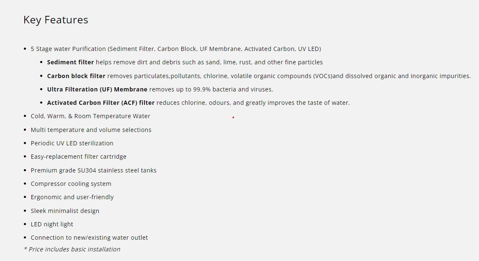Click Ergonomic and user-friendly item
Viewport: 479px width, 261px height.
[72, 198]
